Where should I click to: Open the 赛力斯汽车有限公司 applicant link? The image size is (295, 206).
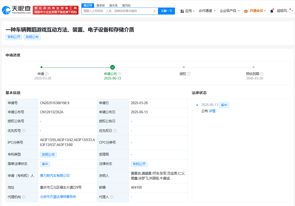tap(55, 176)
